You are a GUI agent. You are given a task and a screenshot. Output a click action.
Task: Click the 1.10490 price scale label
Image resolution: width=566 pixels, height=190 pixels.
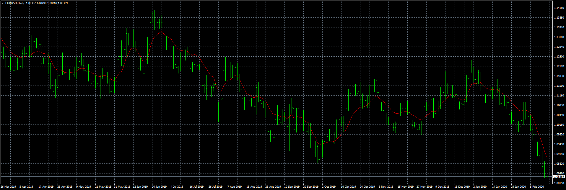(x=559, y=115)
